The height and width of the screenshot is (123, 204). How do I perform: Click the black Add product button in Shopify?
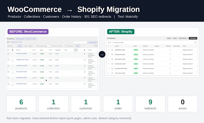click(x=193, y=38)
